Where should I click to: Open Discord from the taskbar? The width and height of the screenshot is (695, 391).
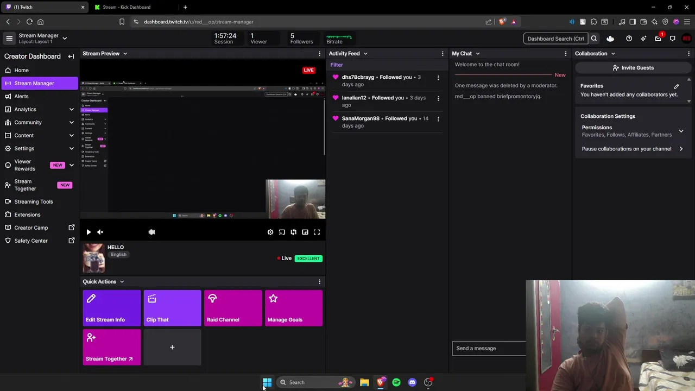(x=412, y=382)
